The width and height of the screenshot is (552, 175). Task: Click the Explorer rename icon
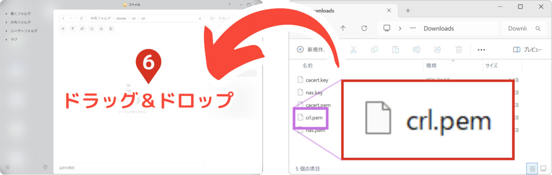[416, 49]
